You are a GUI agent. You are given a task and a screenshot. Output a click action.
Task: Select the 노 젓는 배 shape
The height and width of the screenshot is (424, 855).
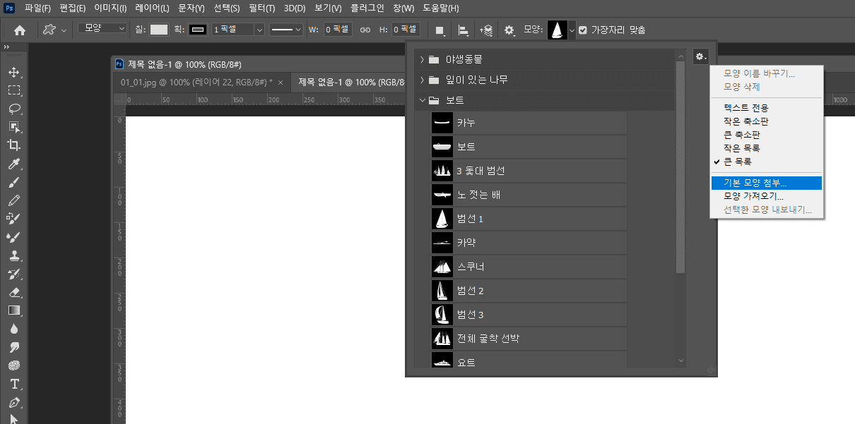(529, 195)
